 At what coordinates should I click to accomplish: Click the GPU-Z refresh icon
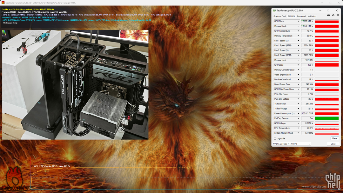tap(333, 16)
